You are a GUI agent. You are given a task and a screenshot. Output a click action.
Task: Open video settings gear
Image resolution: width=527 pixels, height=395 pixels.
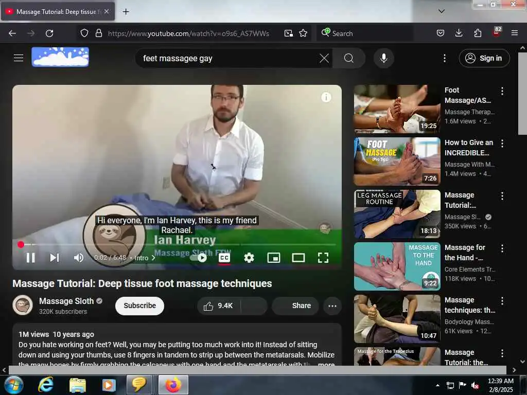(249, 258)
